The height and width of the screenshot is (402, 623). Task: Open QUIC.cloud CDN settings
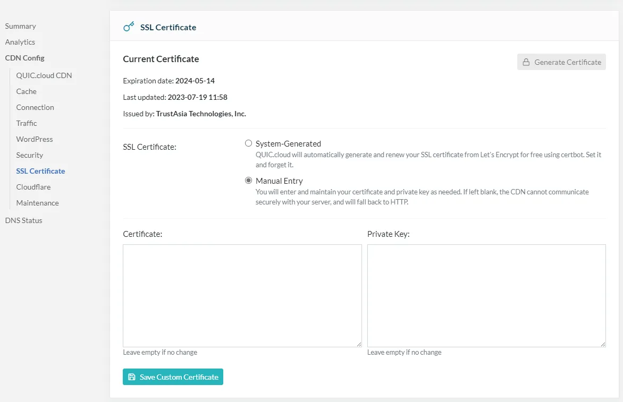44,75
